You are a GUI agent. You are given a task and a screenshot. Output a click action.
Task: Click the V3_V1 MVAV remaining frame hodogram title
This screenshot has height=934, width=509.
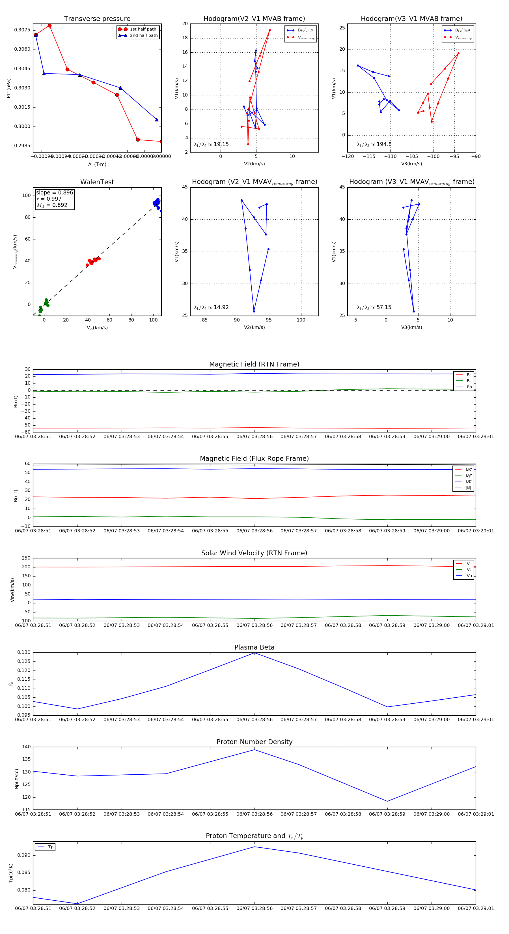pos(411,182)
